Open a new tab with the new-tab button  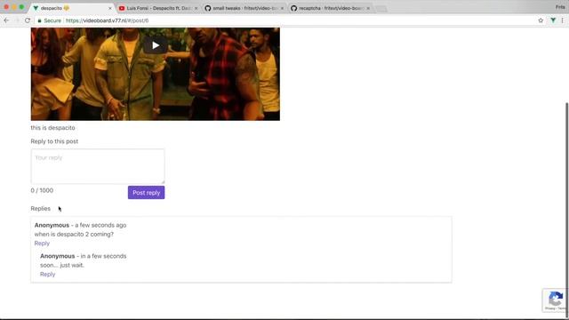pos(381,9)
